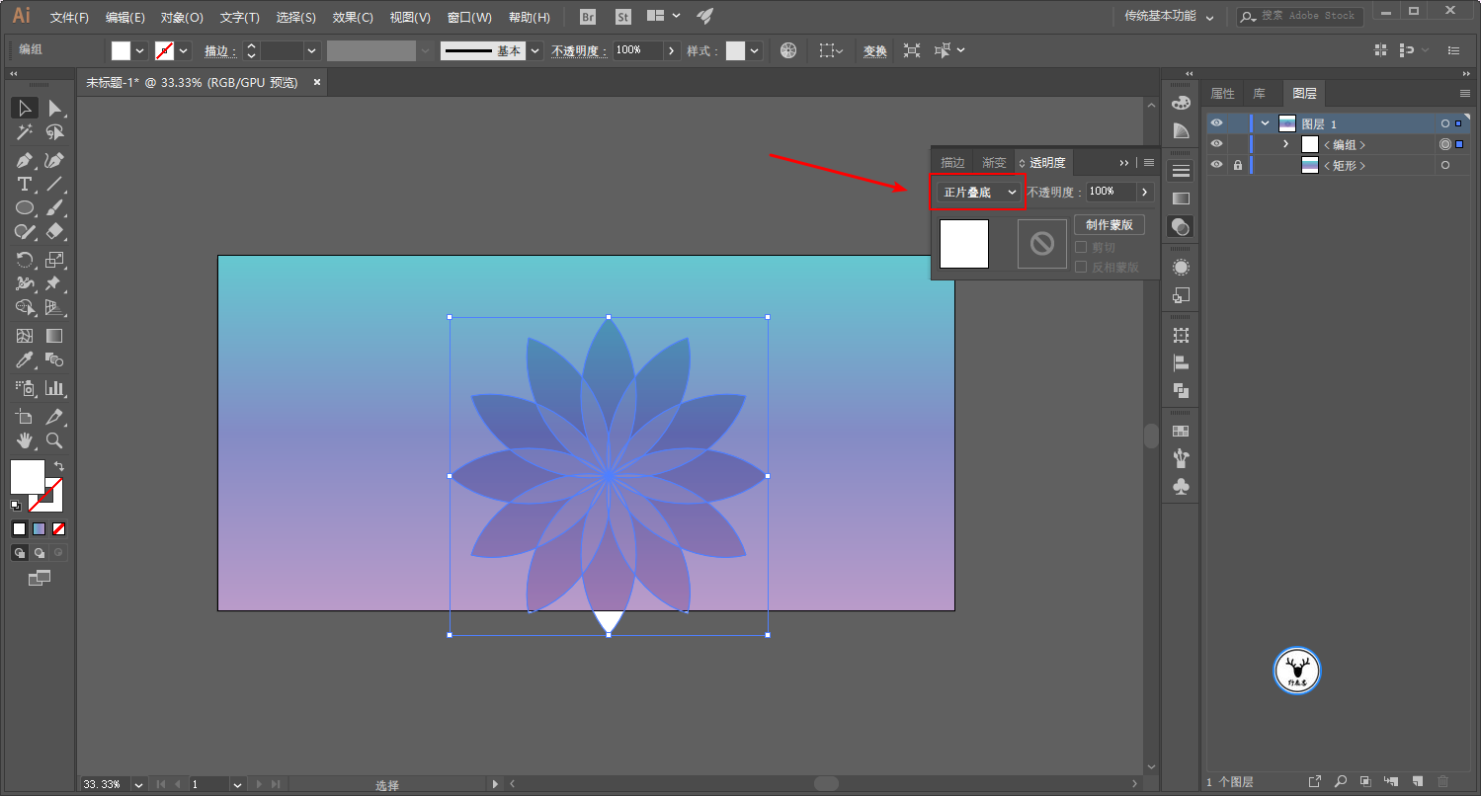Select the Line Segment tool
Viewport: 1481px width, 796px height.
(x=54, y=184)
